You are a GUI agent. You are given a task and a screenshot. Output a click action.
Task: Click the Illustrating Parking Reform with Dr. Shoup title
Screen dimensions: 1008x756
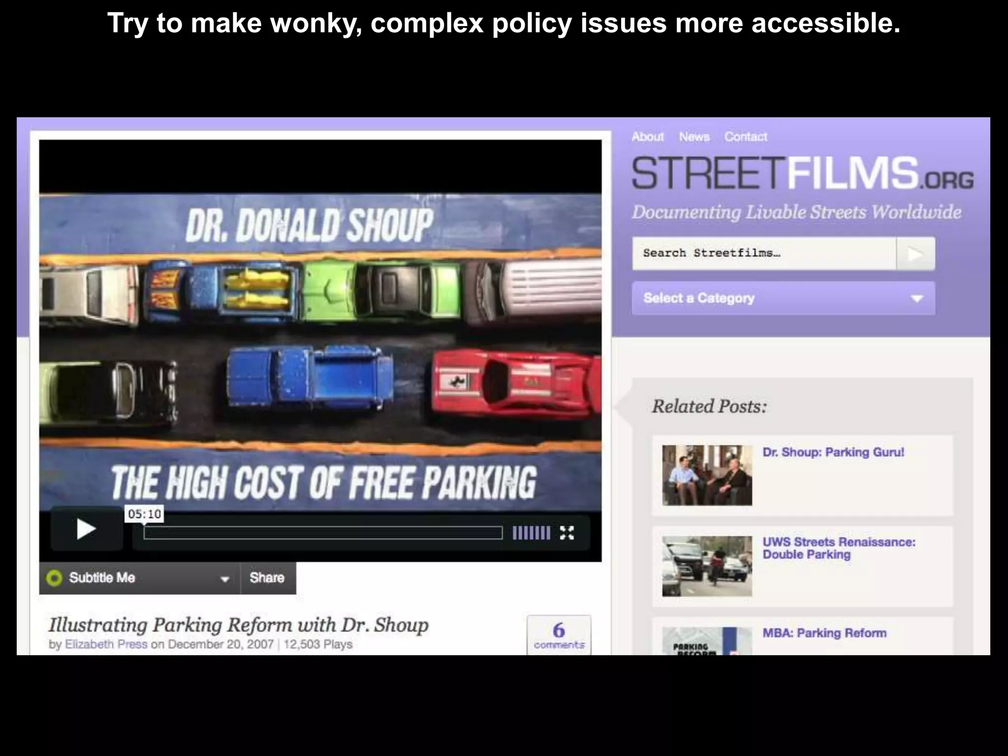(238, 625)
